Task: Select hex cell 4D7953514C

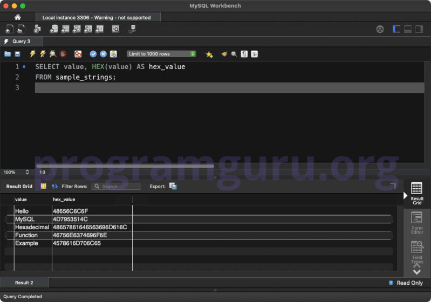Action: pos(92,219)
